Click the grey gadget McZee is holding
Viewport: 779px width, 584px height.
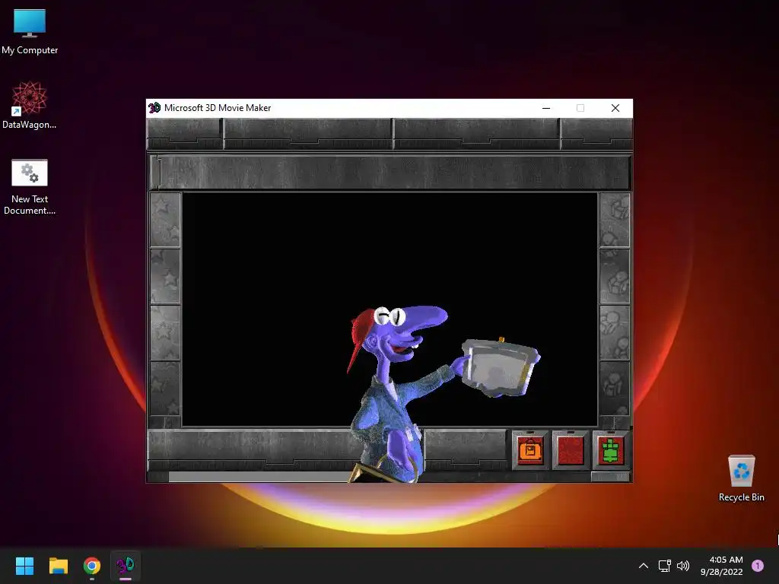coord(499,367)
